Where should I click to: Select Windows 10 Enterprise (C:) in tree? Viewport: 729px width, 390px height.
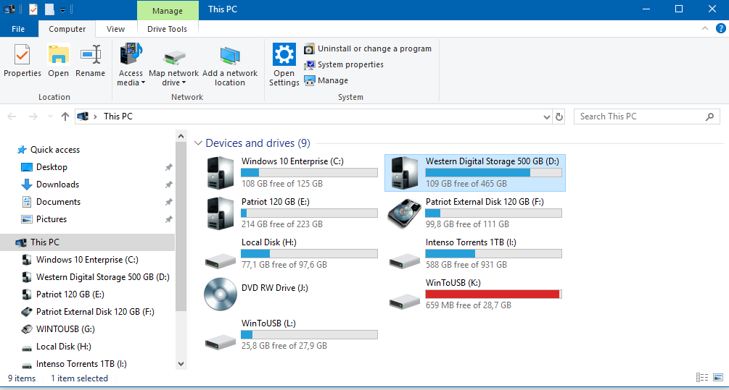[87, 260]
